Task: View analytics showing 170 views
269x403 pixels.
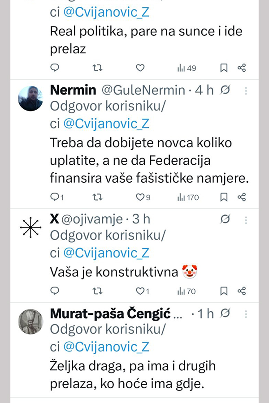Action: 188,197
